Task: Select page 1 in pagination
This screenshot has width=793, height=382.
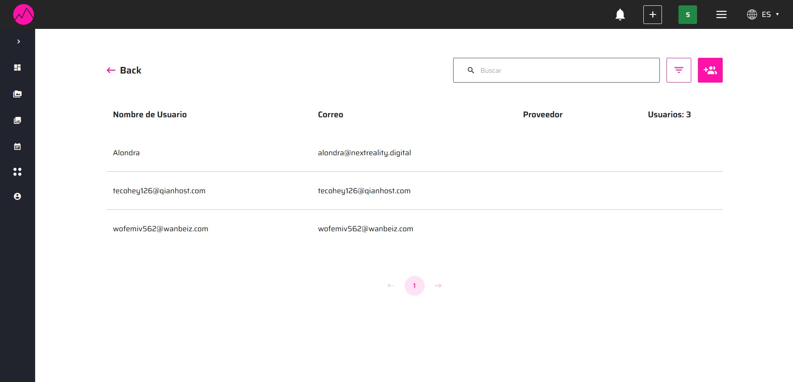Action: [x=415, y=286]
